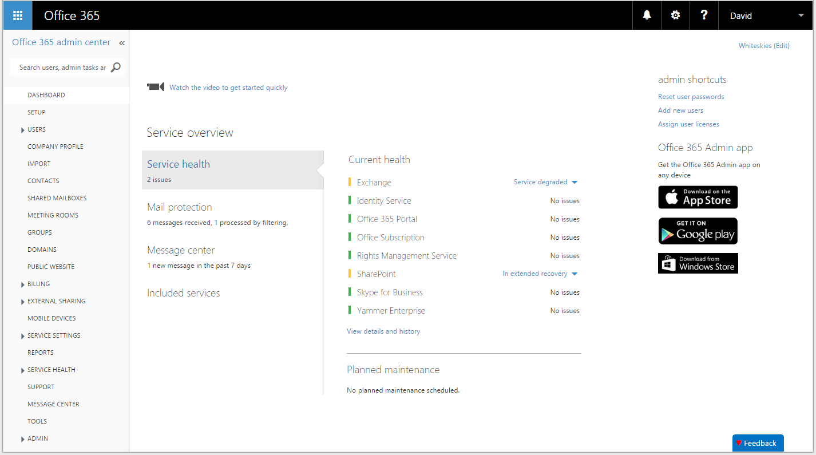Download from the App Store badge
The width and height of the screenshot is (816, 455).
[698, 197]
